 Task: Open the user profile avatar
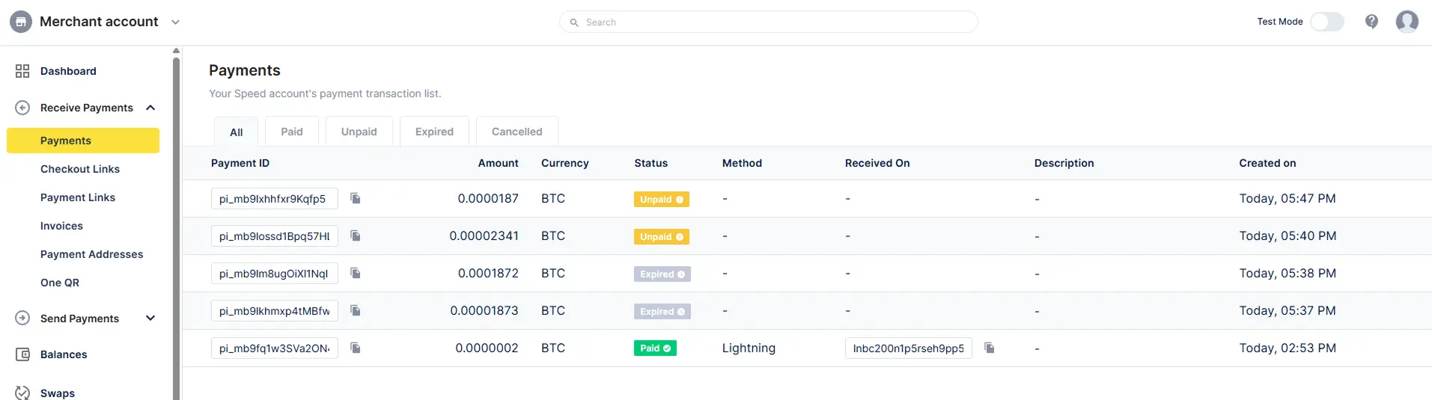tap(1407, 22)
